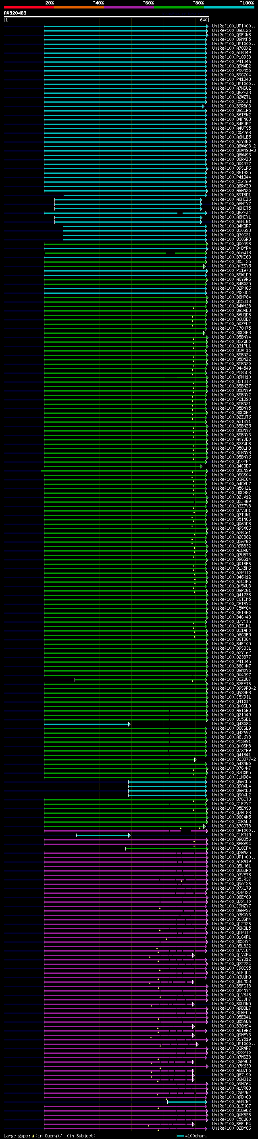This screenshot has width=258, height=1139.
Task: Open hit UniRef100_Q5ENS8
Action: 231,808
